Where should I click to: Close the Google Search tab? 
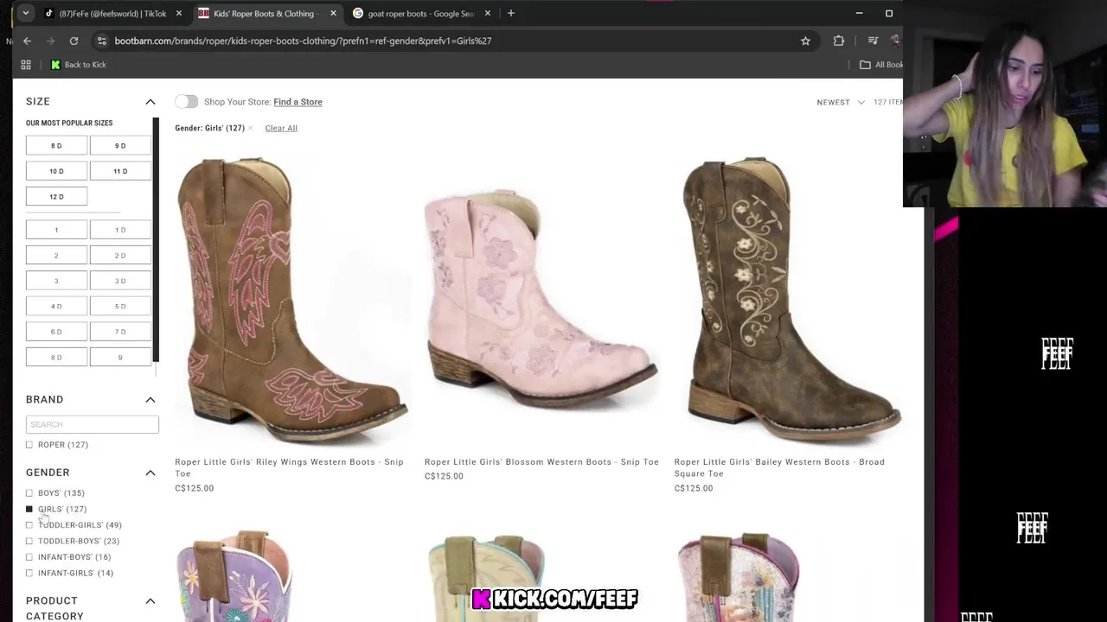(488, 14)
